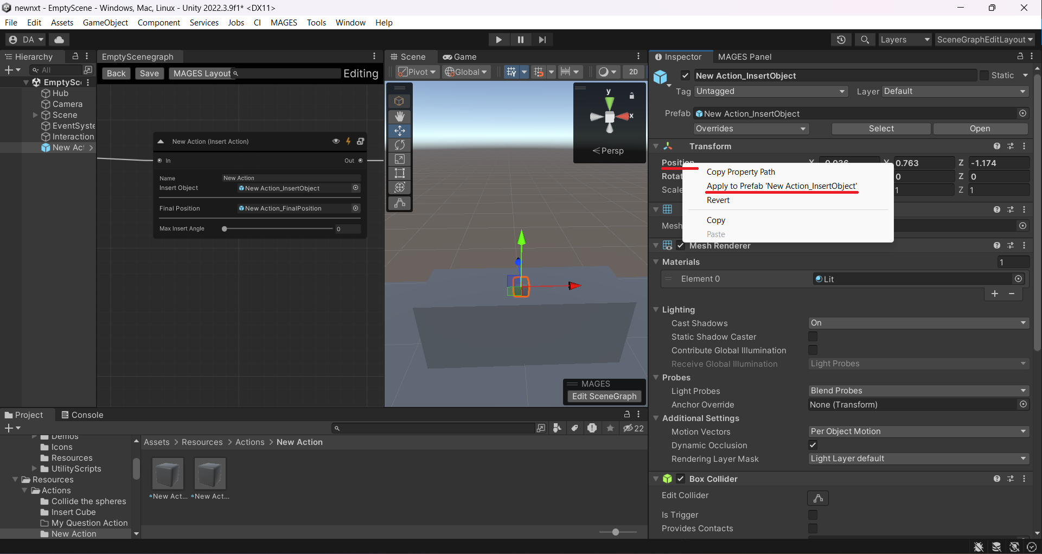The width and height of the screenshot is (1042, 554).
Task: Open Undo History icon
Action: [841, 40]
